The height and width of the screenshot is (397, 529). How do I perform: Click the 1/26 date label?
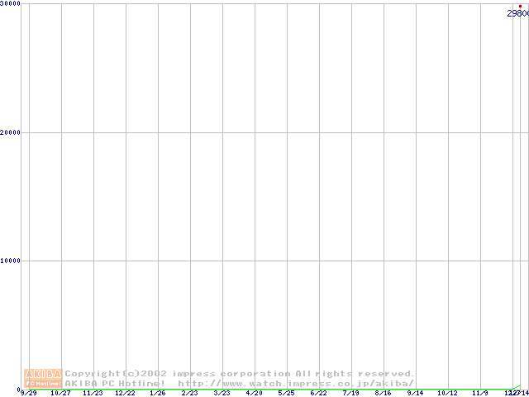click(x=158, y=393)
